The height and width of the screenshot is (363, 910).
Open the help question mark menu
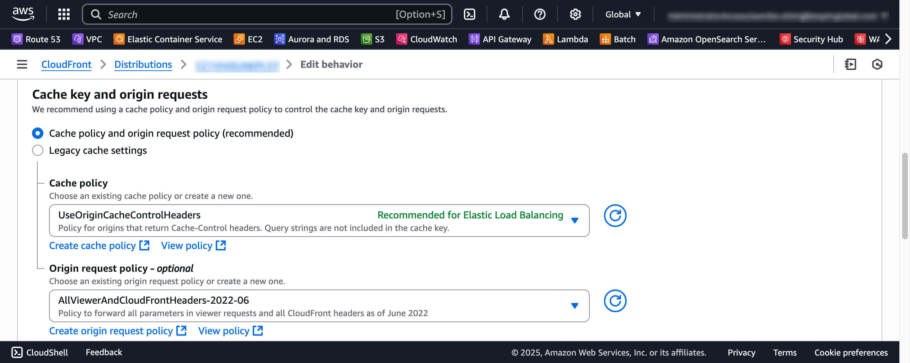(540, 14)
